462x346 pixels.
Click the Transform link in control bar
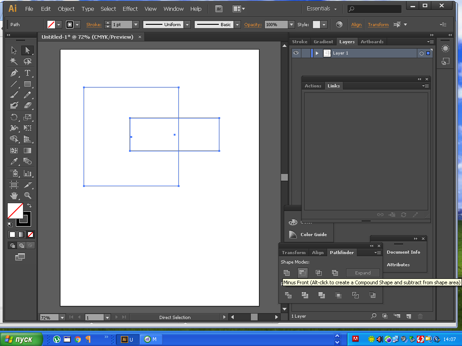(x=378, y=25)
